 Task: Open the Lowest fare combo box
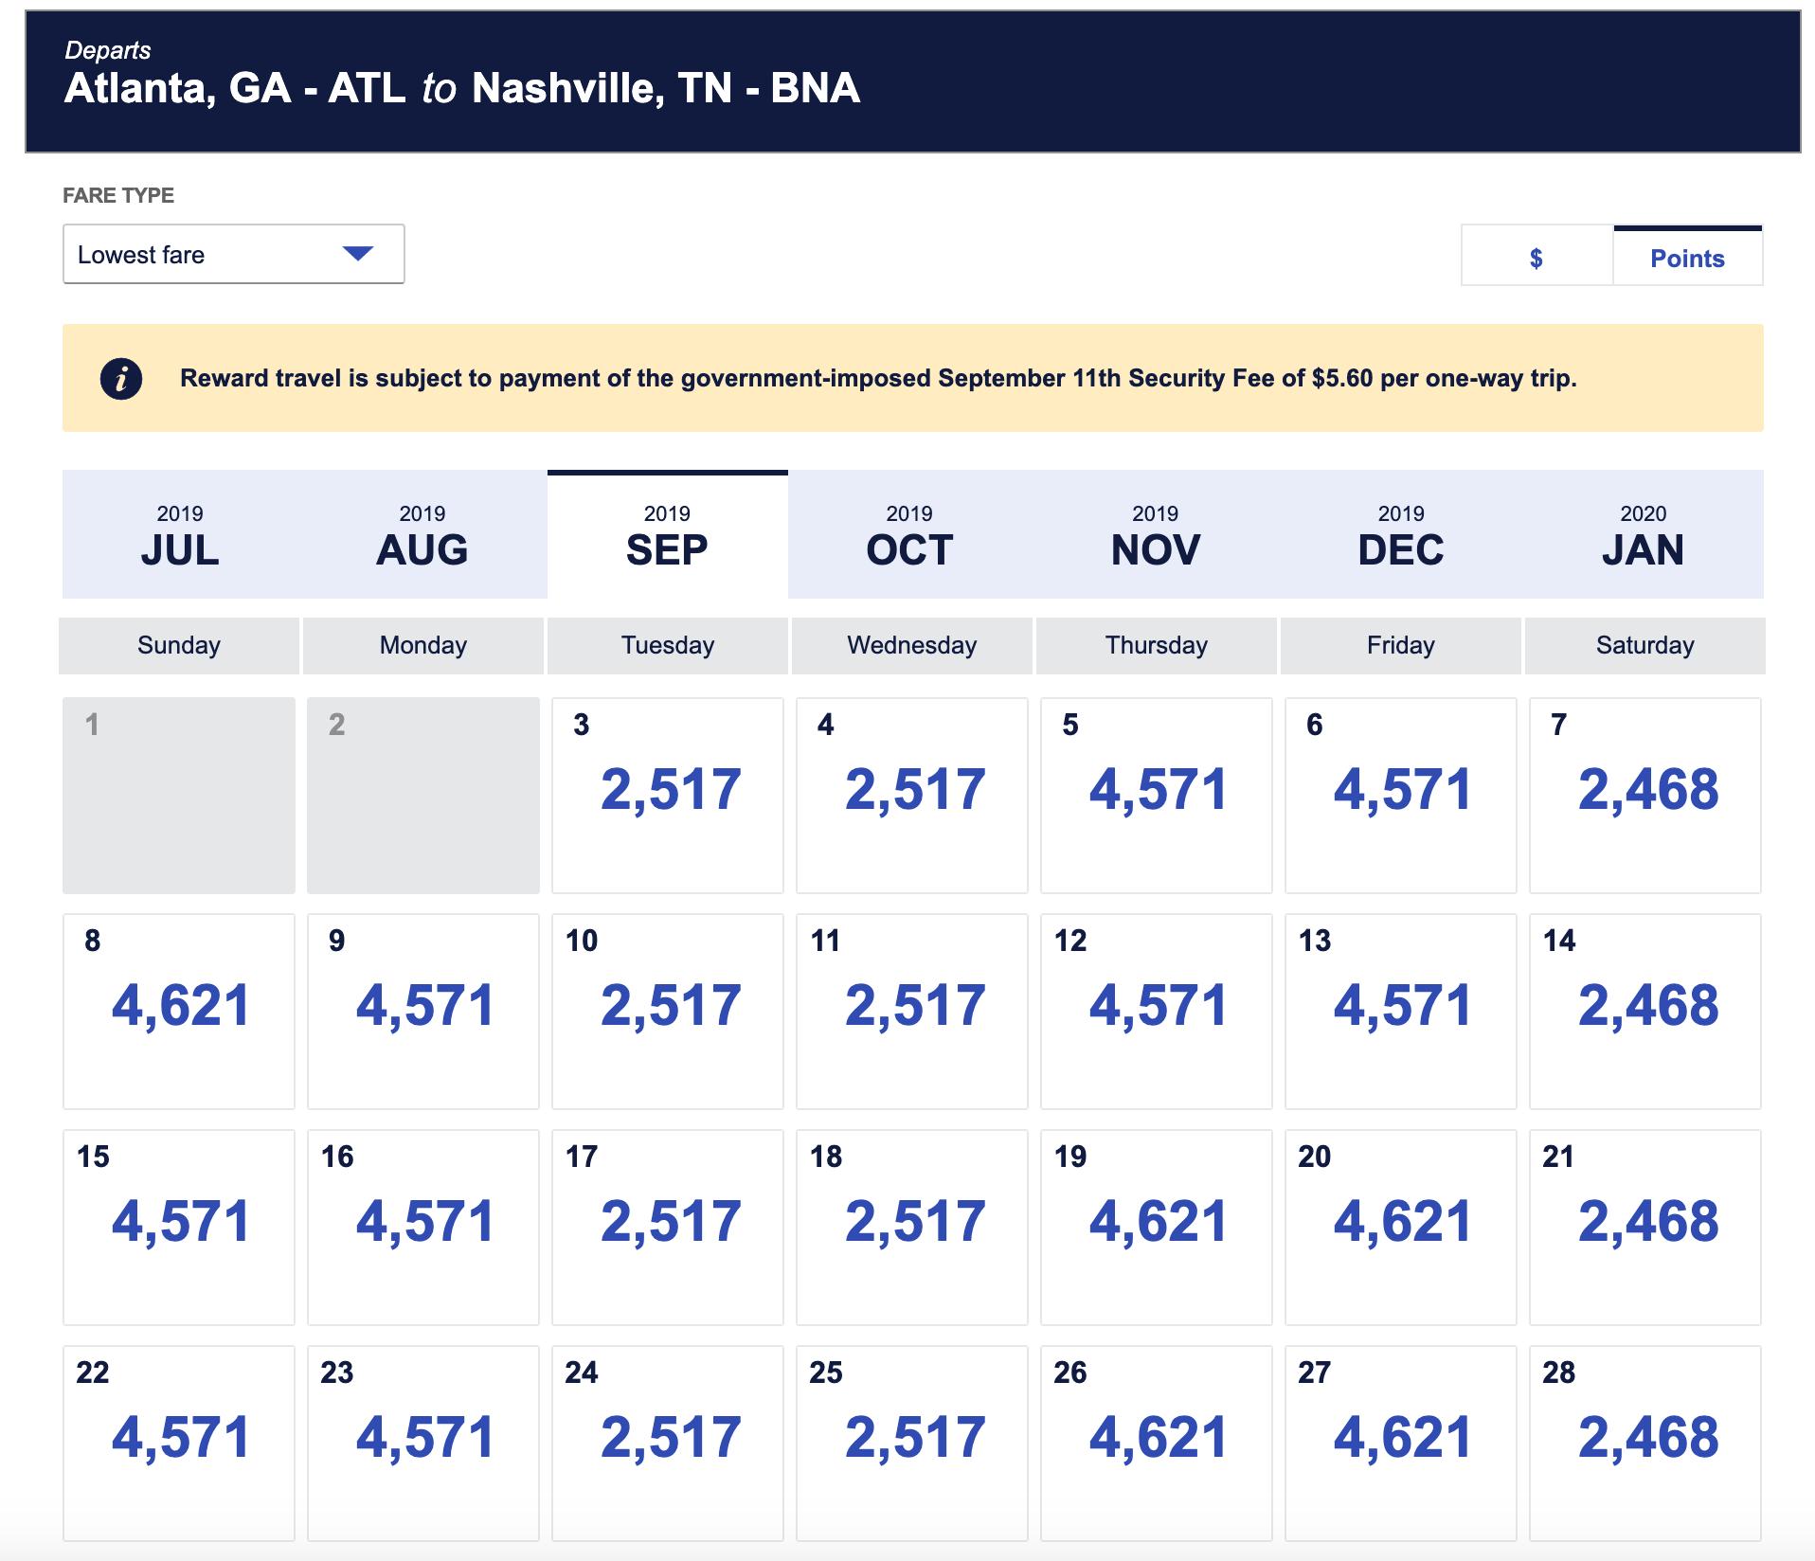pos(233,254)
